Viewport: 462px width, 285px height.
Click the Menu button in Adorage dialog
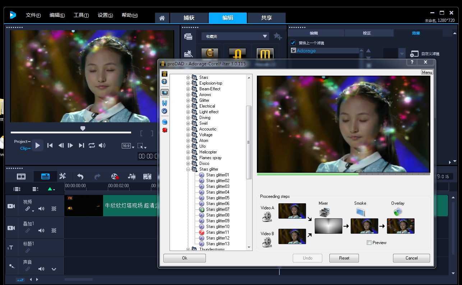(x=427, y=72)
